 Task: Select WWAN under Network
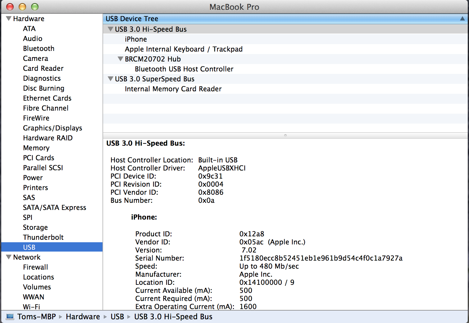(x=34, y=297)
